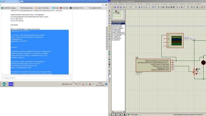Click the RV1 potentiometer on the schematic
This screenshot has width=206, height=116.
point(194,72)
